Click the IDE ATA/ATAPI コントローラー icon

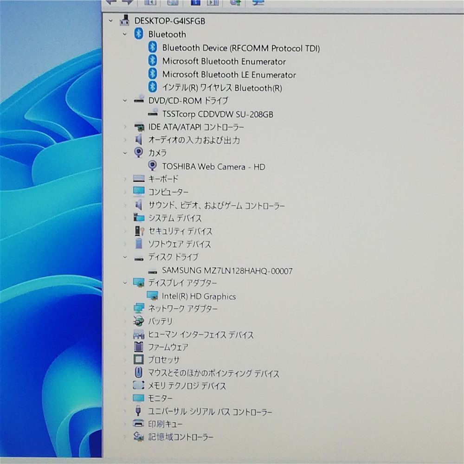click(138, 127)
